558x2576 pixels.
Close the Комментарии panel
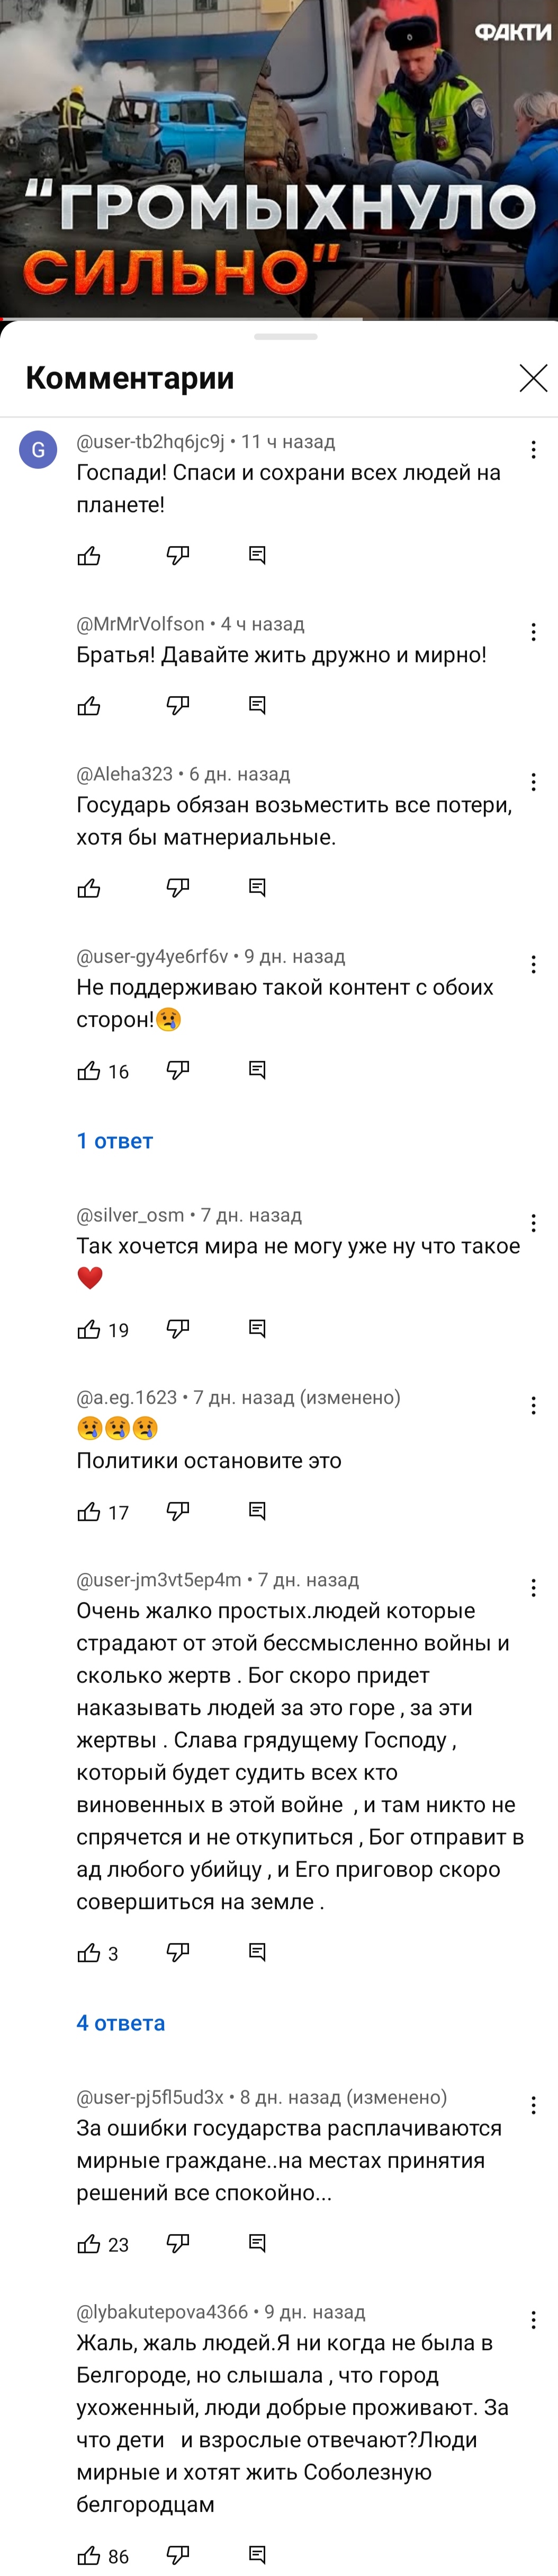coord(533,377)
